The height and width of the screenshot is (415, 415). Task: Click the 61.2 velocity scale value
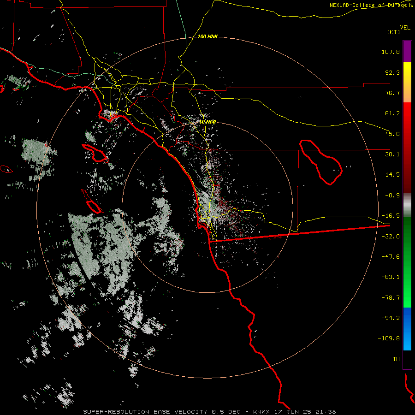(x=392, y=113)
